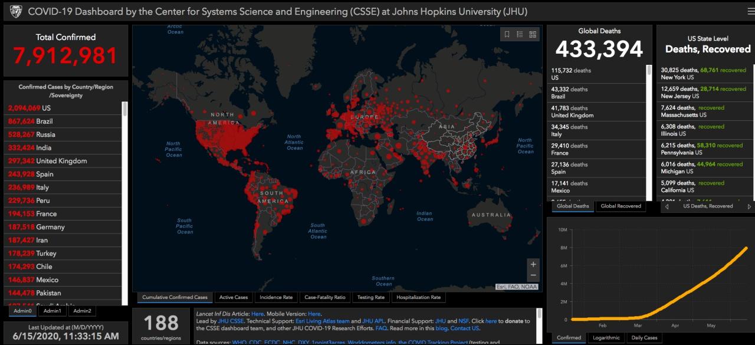The image size is (755, 345).
Task: Zoom in on the map with plus button
Action: click(533, 264)
